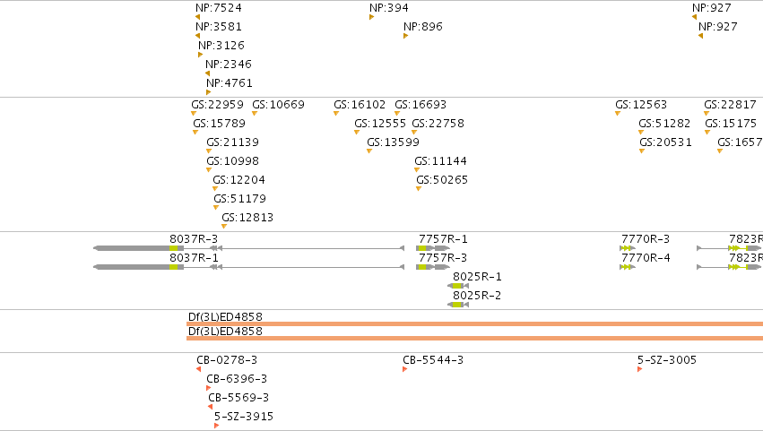This screenshot has width=763, height=431.
Task: Click the 8025R-2 transcript label
Action: click(x=477, y=296)
